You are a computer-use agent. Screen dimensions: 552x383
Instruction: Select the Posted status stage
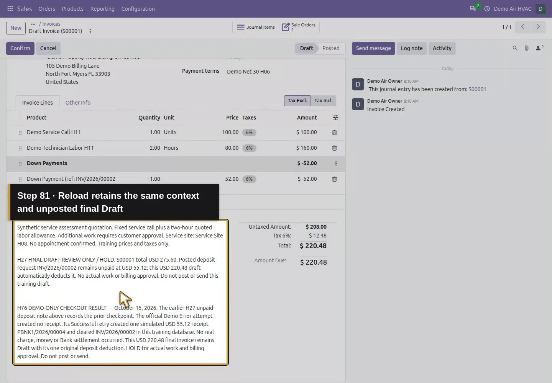click(331, 48)
